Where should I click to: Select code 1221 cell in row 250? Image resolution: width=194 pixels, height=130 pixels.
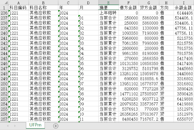(19, 84)
